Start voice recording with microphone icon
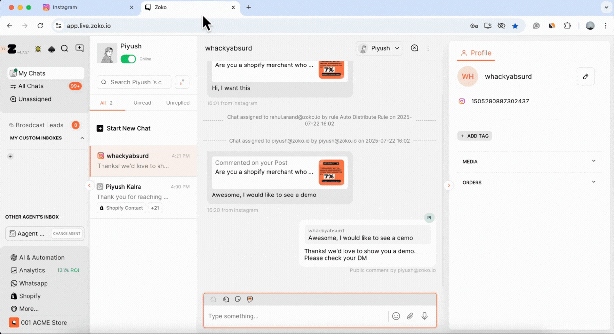The image size is (614, 334). 424,316
